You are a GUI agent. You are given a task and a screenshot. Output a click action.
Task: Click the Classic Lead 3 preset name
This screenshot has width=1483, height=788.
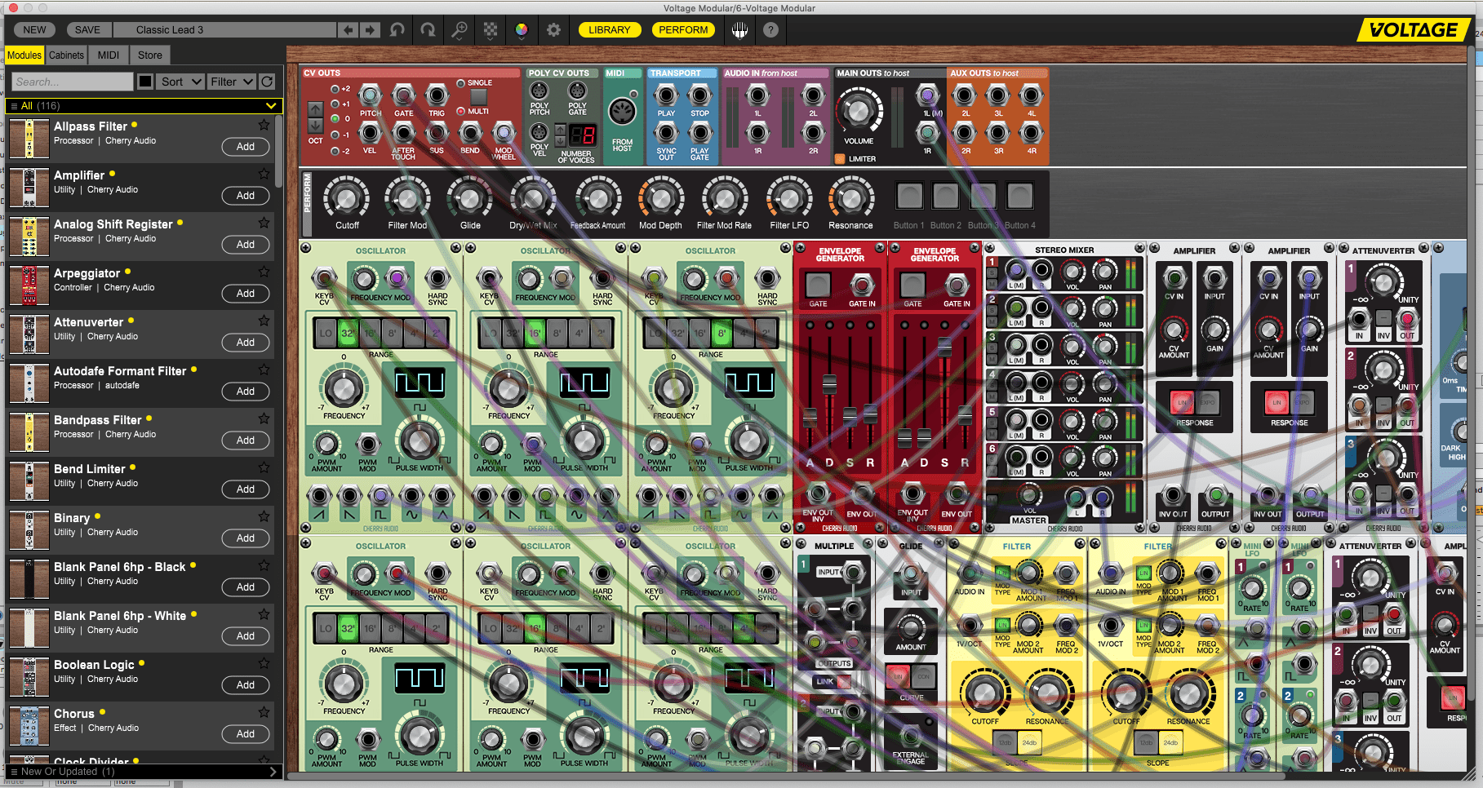[224, 30]
